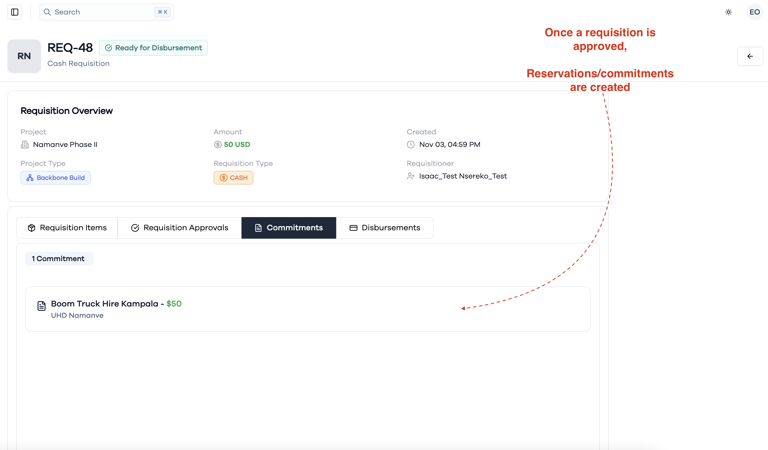Click the box icon on Requisition Items tab

(x=31, y=228)
